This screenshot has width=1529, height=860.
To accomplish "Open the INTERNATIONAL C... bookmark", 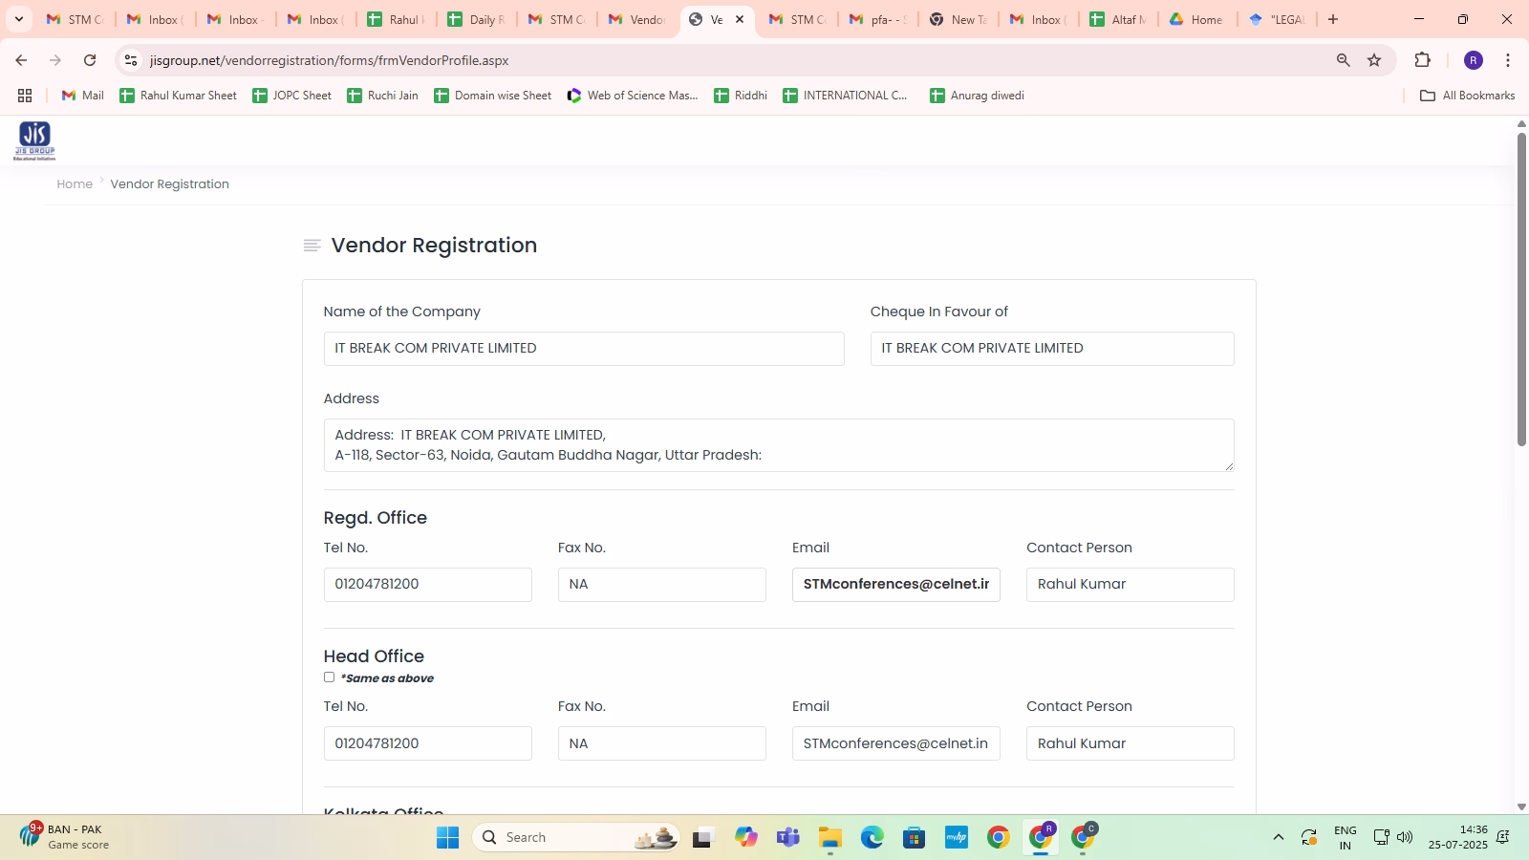I will tap(845, 96).
